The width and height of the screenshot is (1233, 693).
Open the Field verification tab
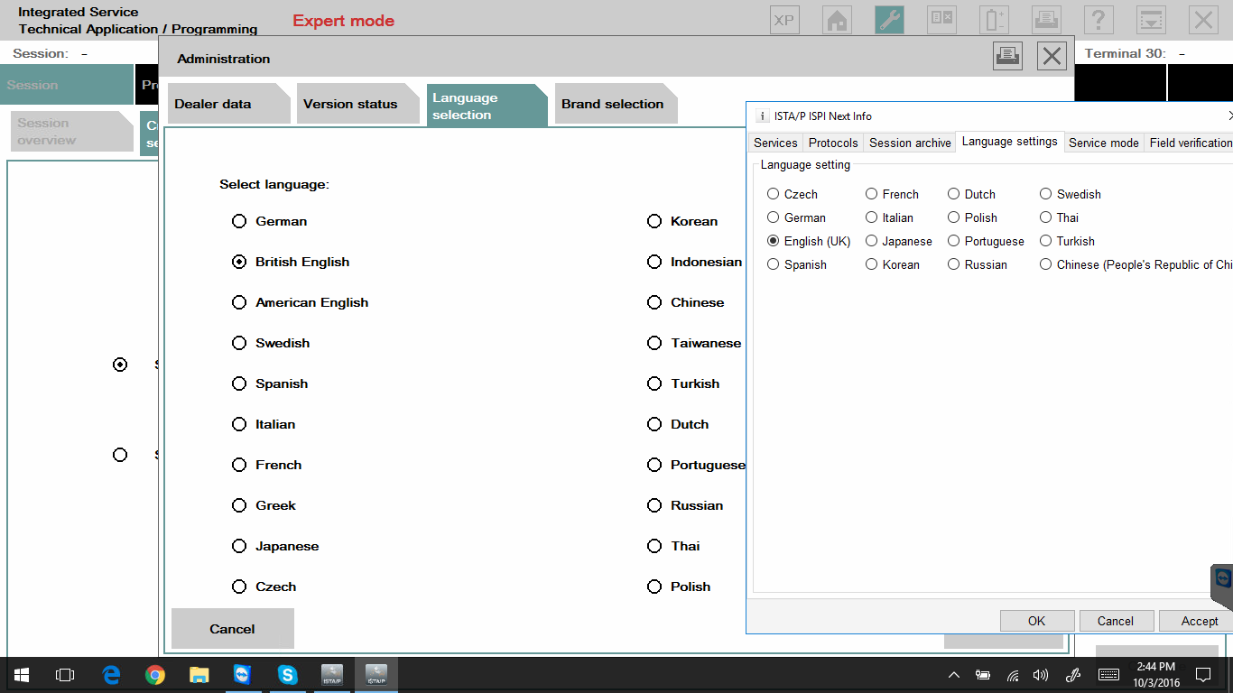[1190, 143]
